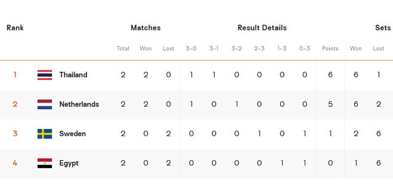Click the Points column header
Screen dimensions: 393x187
[330, 48]
